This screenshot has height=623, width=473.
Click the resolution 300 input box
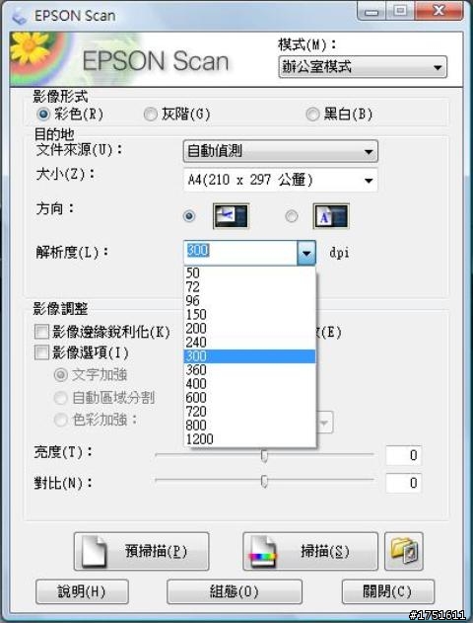pyautogui.click(x=240, y=253)
